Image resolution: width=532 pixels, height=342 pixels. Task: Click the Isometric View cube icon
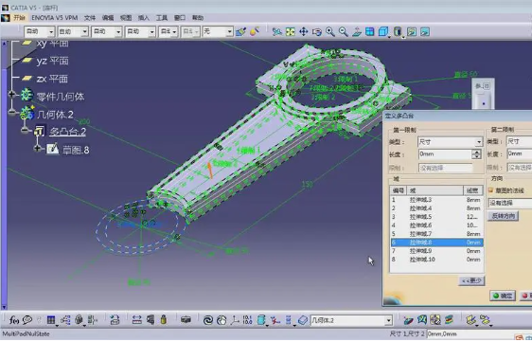click(x=383, y=32)
